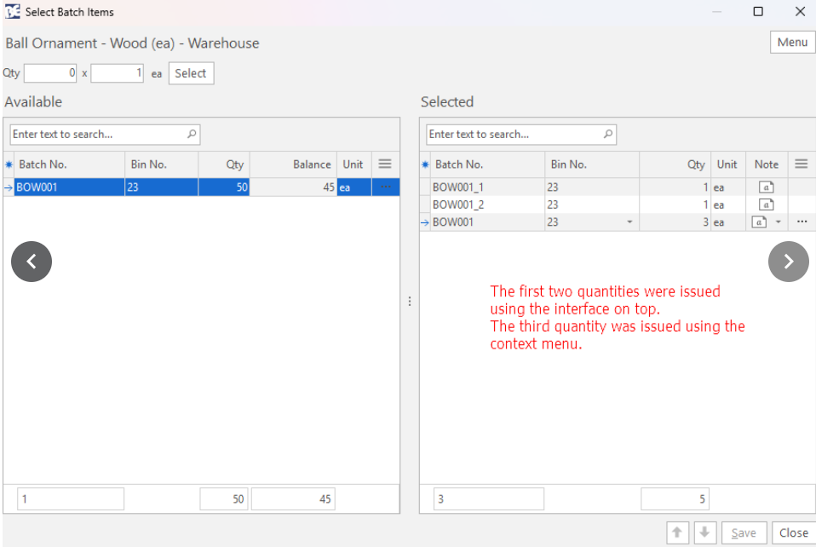Open note icon for BOW001_1
This screenshot has height=547, width=816.
(x=766, y=187)
